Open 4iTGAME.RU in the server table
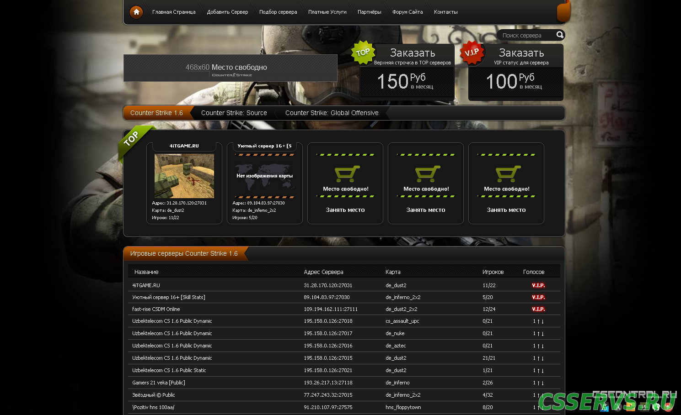Screen dimensions: 681x415 pyautogui.click(x=146, y=285)
